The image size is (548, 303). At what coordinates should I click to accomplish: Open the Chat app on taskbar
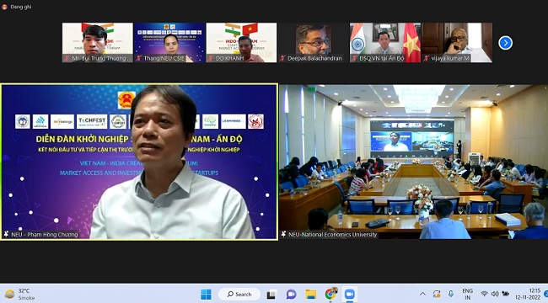pos(291,295)
